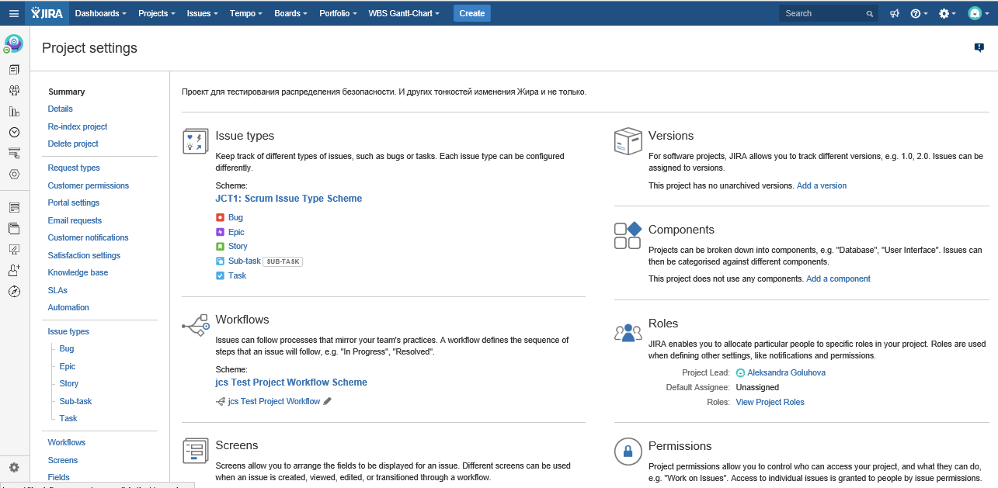The width and height of the screenshot is (998, 488).
Task: Select Sub-task under Issue types navigation
Action: [x=76, y=401]
